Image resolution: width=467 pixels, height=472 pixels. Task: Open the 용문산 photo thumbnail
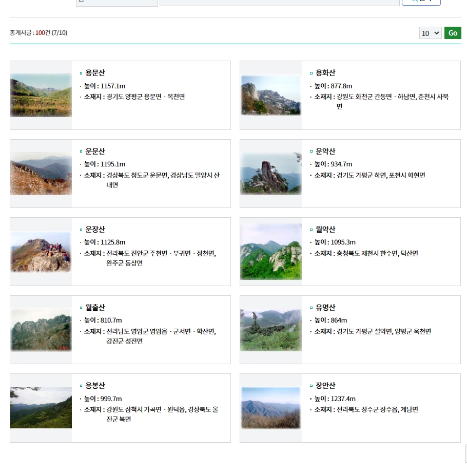pyautogui.click(x=41, y=95)
